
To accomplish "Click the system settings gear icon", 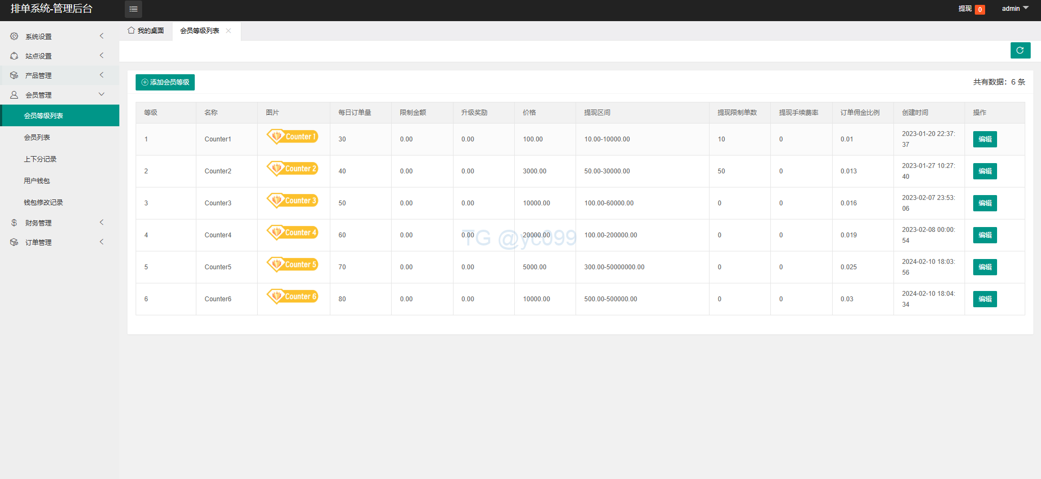I will [x=14, y=36].
